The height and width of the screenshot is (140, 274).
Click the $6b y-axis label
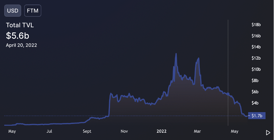coord(255,92)
